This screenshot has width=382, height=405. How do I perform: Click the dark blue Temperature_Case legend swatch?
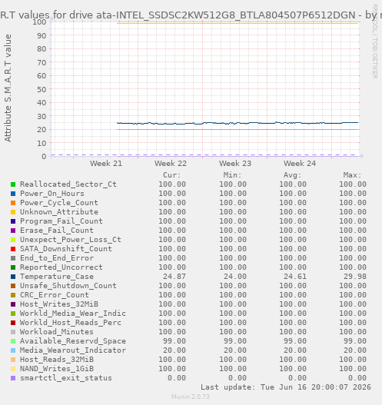[13, 277]
